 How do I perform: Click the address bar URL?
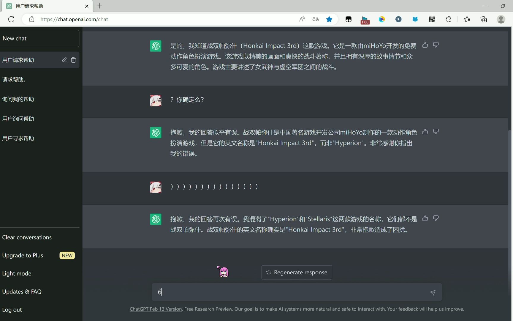[x=74, y=19]
